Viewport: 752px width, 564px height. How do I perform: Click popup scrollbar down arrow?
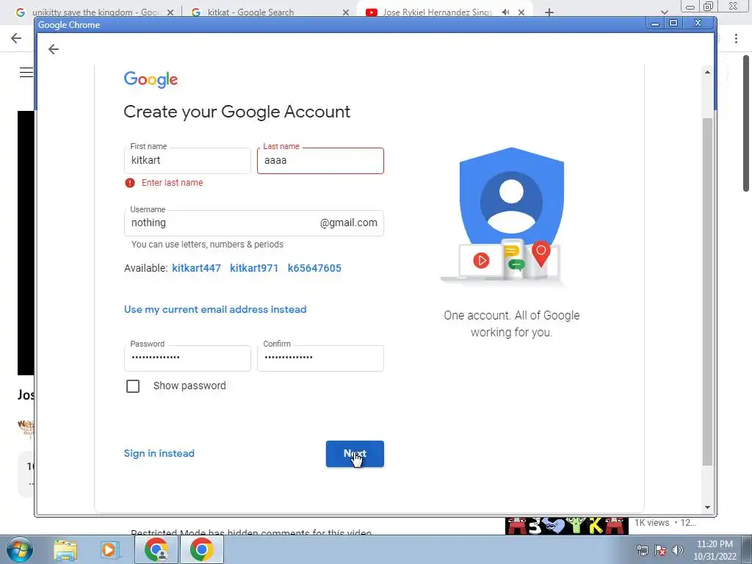click(x=707, y=507)
